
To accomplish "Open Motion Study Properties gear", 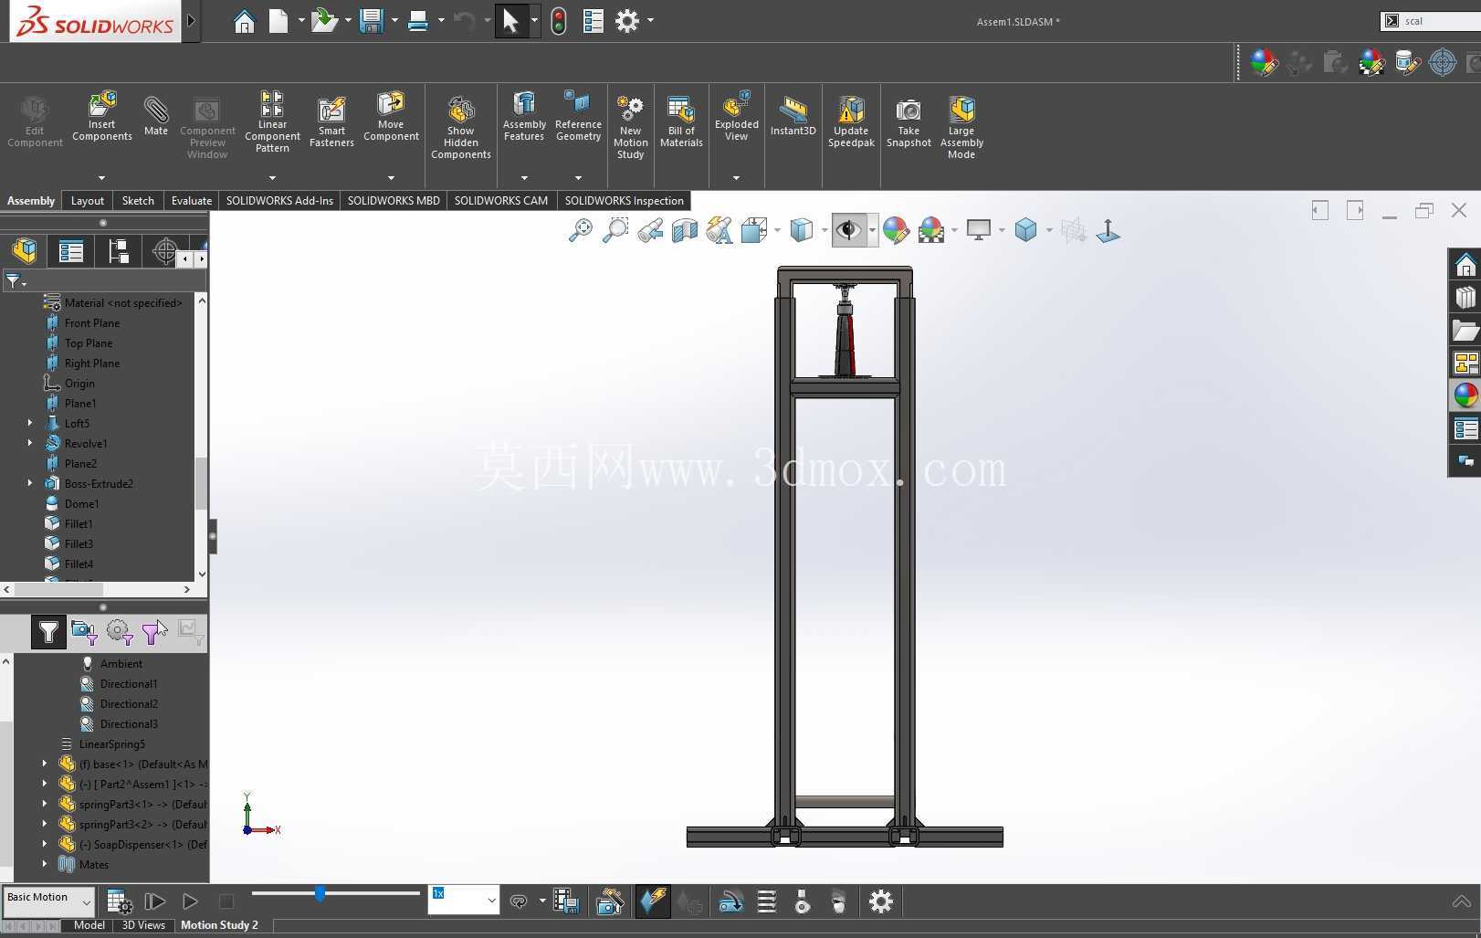I will click(x=880, y=902).
